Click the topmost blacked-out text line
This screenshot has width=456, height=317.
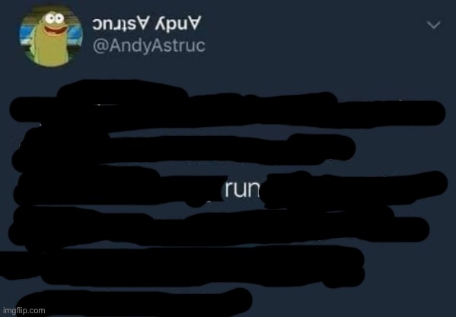(x=227, y=109)
